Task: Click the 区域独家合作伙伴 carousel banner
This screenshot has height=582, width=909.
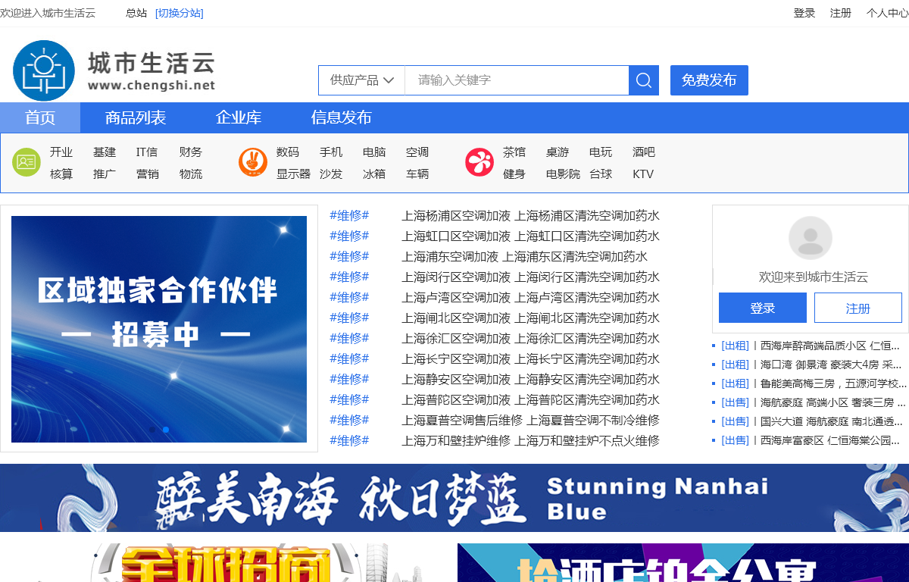Action: (x=159, y=329)
